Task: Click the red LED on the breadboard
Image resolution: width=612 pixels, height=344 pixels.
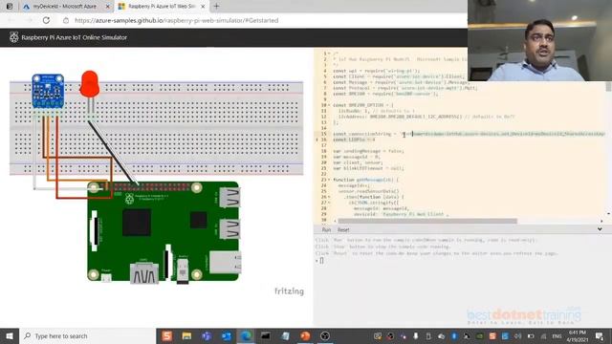Action: (x=89, y=84)
